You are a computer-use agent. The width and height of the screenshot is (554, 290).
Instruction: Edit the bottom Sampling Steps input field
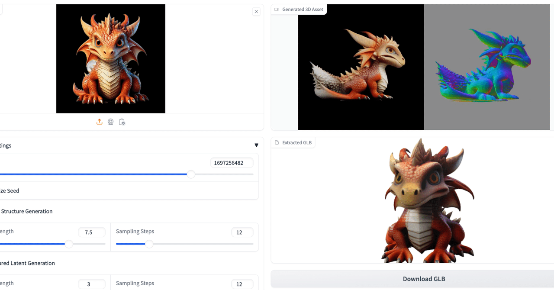(x=242, y=284)
